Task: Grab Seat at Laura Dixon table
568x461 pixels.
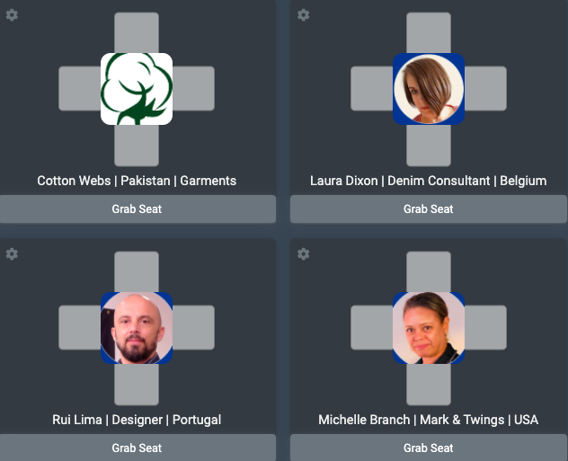Action: [429, 209]
